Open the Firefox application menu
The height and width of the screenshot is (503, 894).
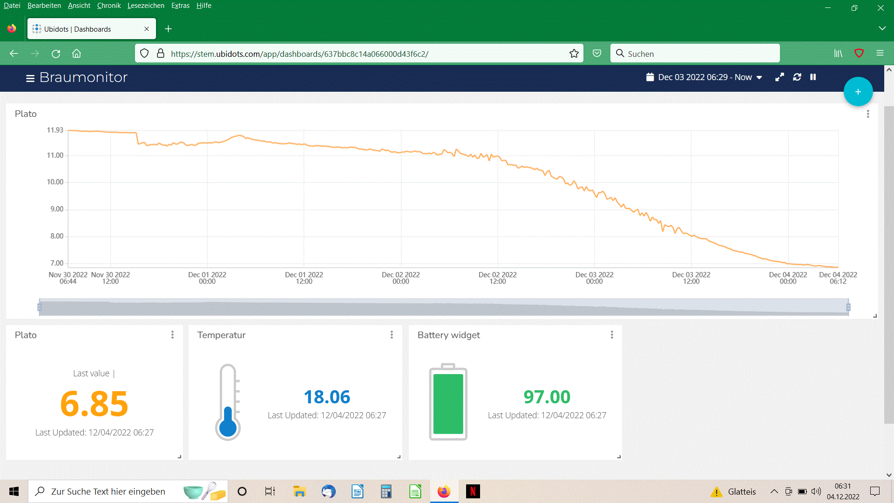pos(880,54)
